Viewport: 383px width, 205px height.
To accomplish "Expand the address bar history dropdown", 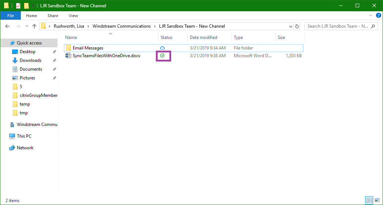I will [291, 26].
